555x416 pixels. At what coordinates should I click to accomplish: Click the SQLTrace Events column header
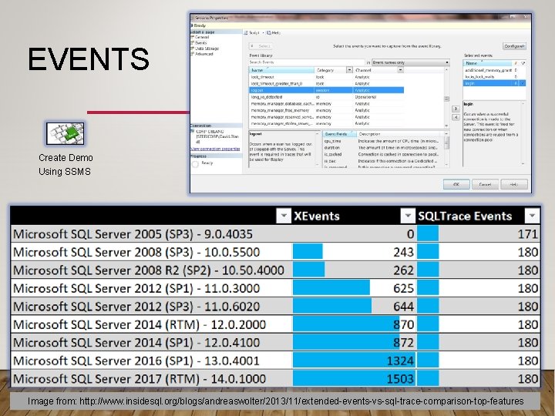coord(465,216)
